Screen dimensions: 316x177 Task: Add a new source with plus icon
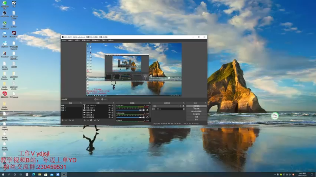click(85, 120)
